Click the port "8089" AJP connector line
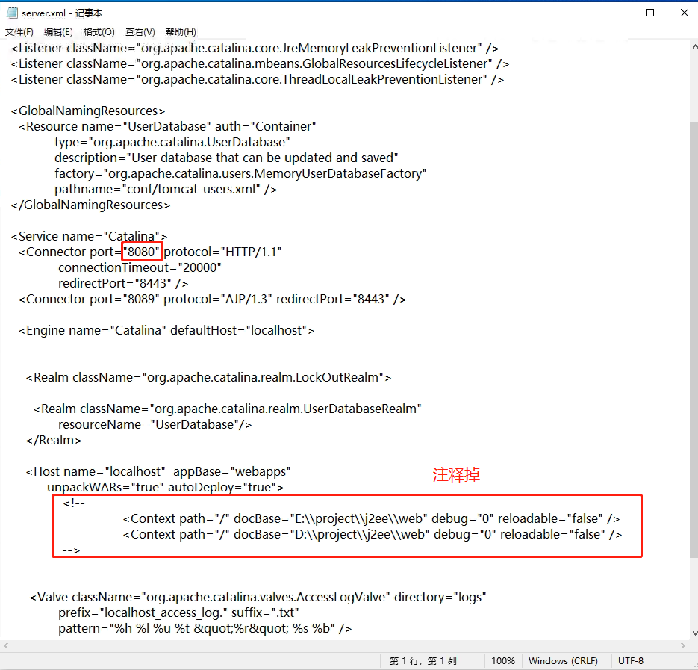 pyautogui.click(x=212, y=299)
